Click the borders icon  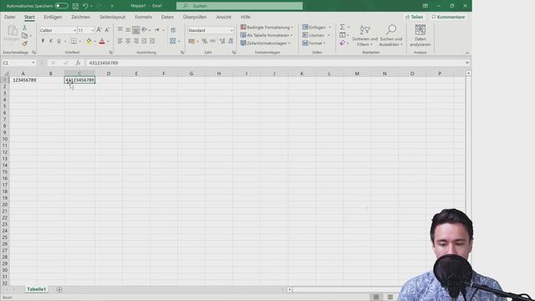point(74,41)
